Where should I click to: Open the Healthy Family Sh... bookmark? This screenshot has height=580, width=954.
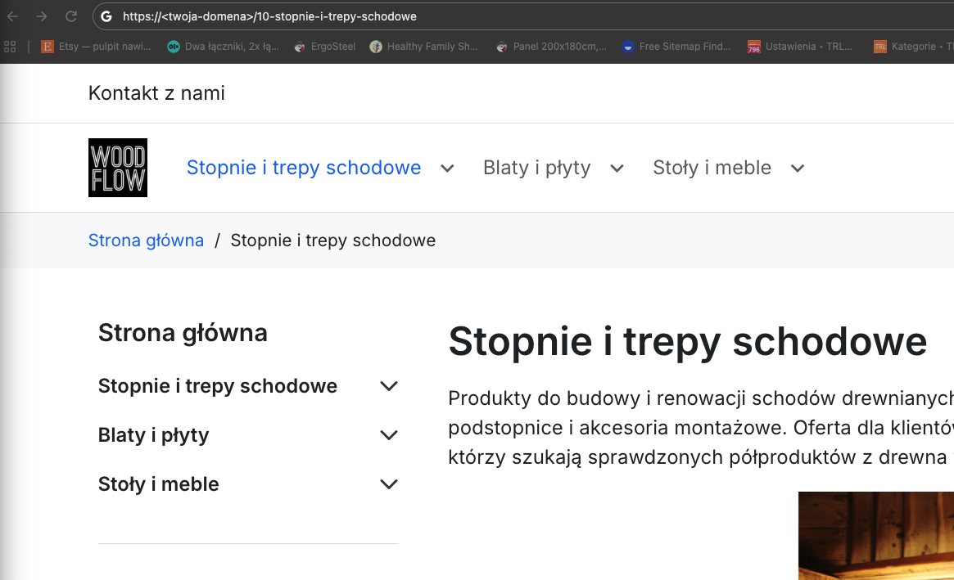tap(424, 46)
